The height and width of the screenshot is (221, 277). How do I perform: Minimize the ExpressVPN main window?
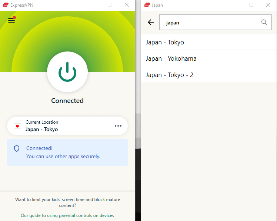[x=93, y=5]
